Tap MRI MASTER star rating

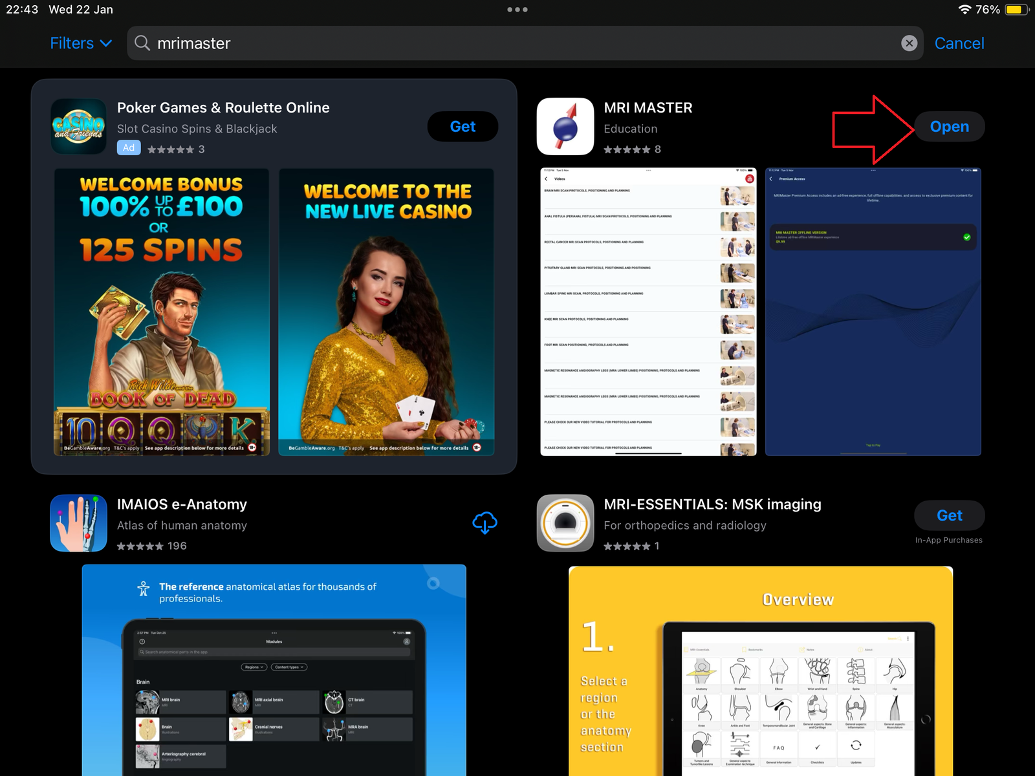627,149
